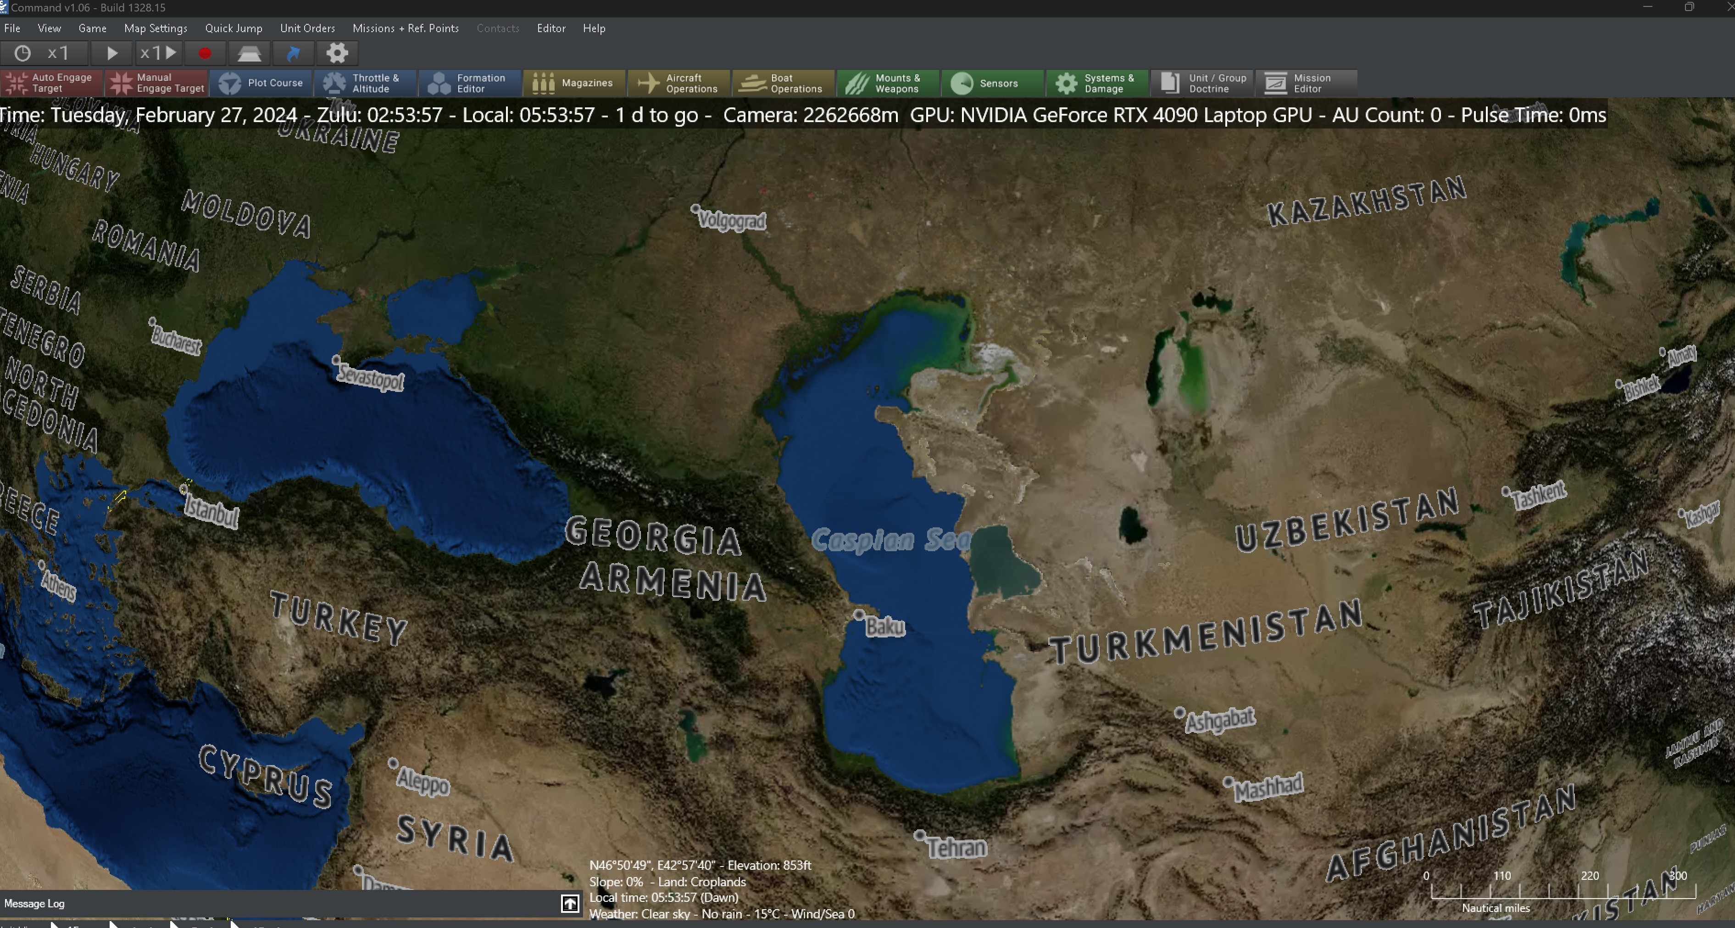Open the Formation Editor

point(470,84)
